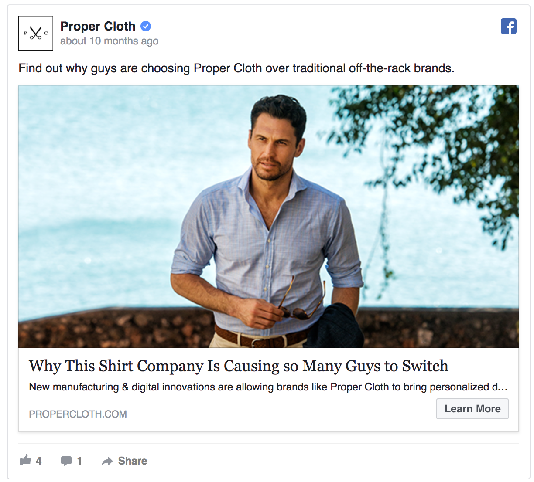The width and height of the screenshot is (534, 482).
Task: Click the 'Find out why guys' caption text
Action: click(236, 68)
